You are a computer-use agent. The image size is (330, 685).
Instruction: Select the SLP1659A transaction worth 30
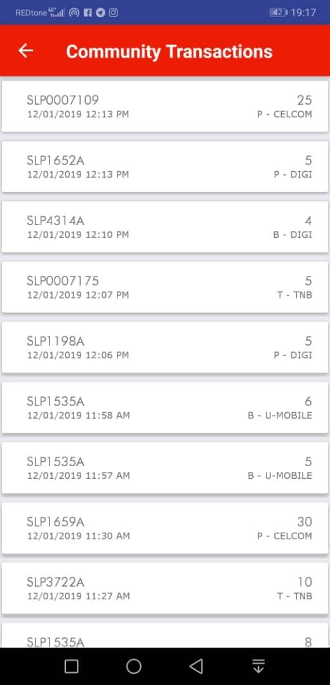(x=165, y=528)
